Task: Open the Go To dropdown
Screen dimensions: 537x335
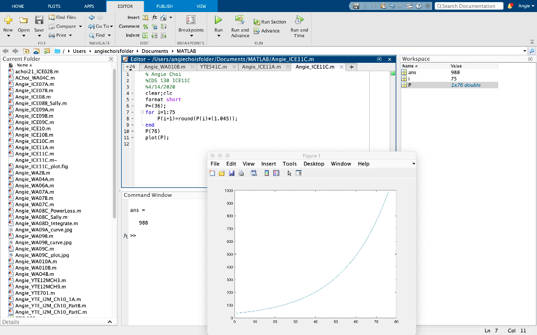Action: coord(111,26)
